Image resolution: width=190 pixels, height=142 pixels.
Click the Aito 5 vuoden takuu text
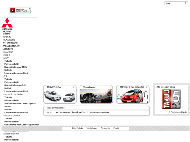(x=165, y=87)
